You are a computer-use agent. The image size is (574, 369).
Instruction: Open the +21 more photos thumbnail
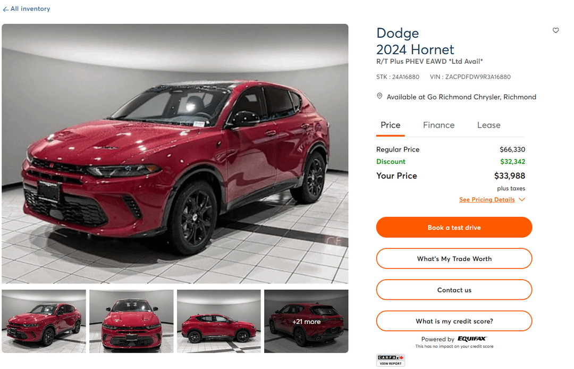click(x=306, y=321)
